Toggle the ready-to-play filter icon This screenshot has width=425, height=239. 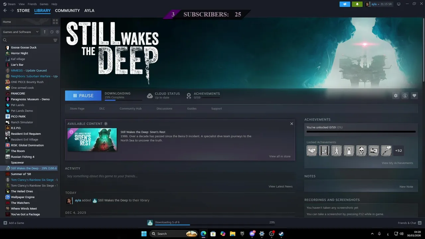[x=57, y=32]
